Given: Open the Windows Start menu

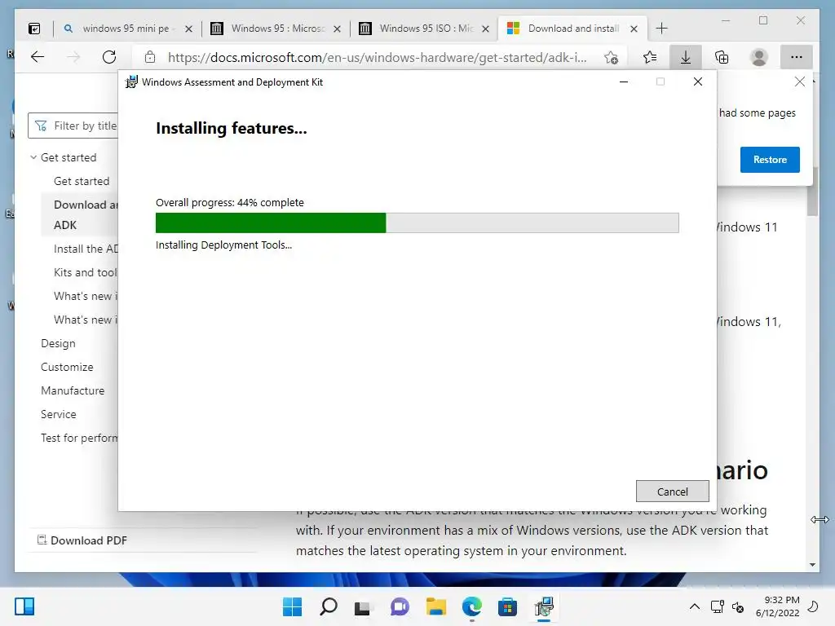Looking at the screenshot, I should (x=292, y=606).
